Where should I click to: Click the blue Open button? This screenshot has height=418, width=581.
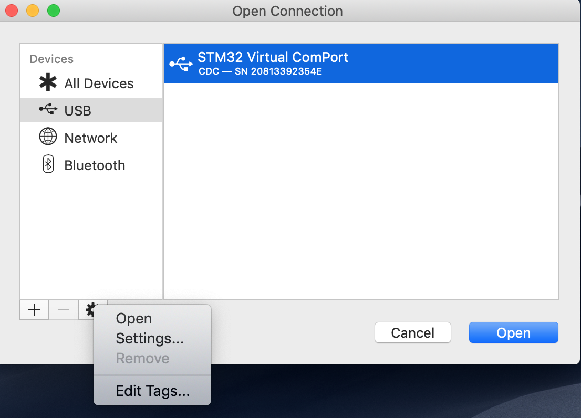coord(514,332)
